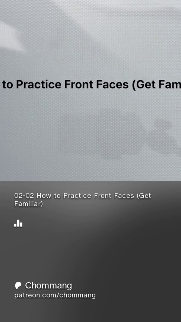Click the '(Get Fam' end of the headline

click(x=156, y=84)
